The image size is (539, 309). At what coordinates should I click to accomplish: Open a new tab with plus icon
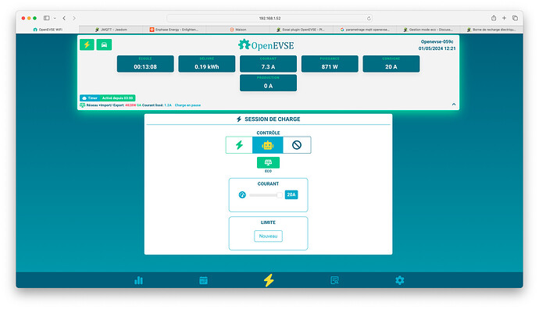[505, 18]
